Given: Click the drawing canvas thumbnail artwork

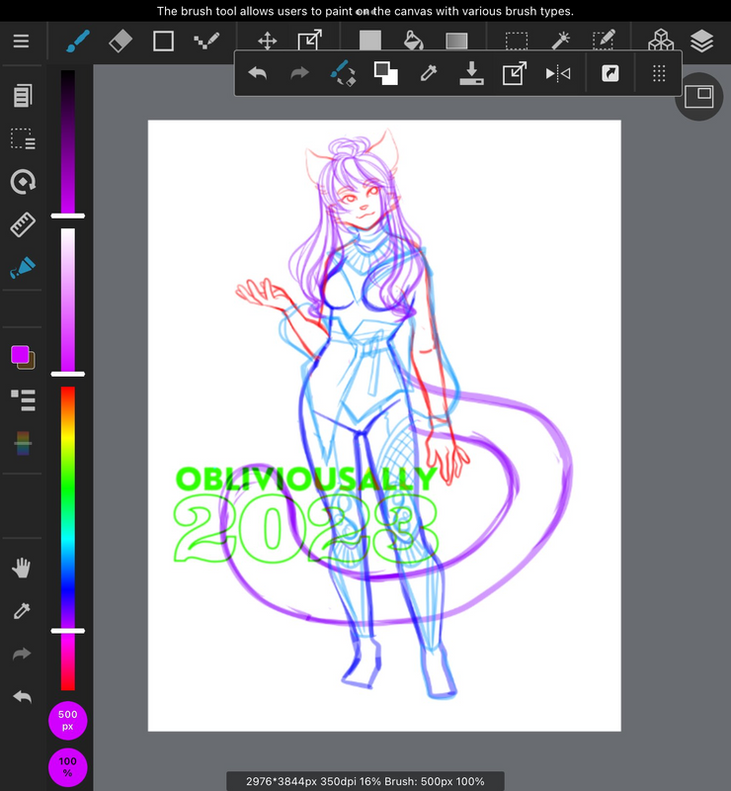Looking at the screenshot, I should tap(384, 425).
